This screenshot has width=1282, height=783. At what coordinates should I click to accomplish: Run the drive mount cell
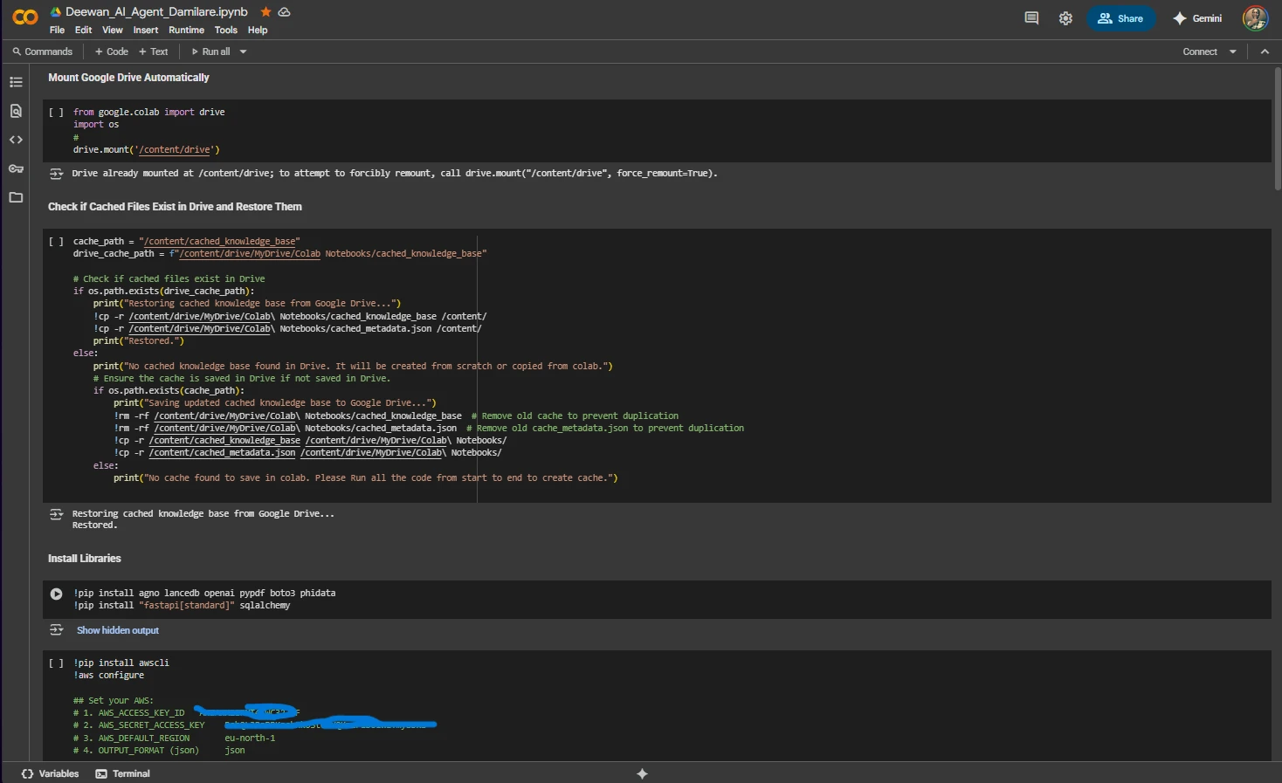(x=56, y=113)
